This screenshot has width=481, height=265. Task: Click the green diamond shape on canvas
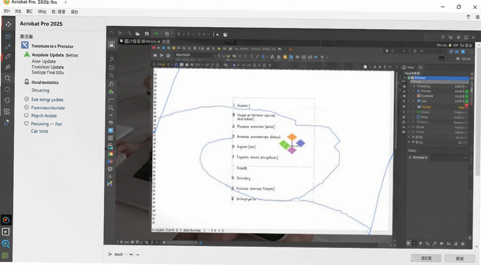coord(284,144)
